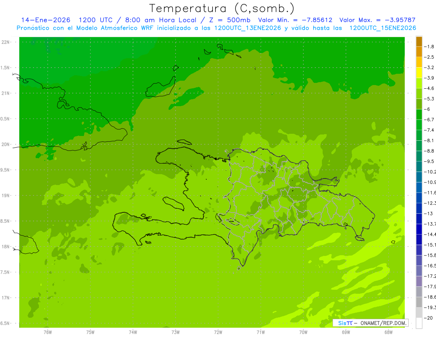The height and width of the screenshot is (337, 436).
Task: Click the 'Temperatura (C,somb.)' chart title
Action: pos(222,8)
